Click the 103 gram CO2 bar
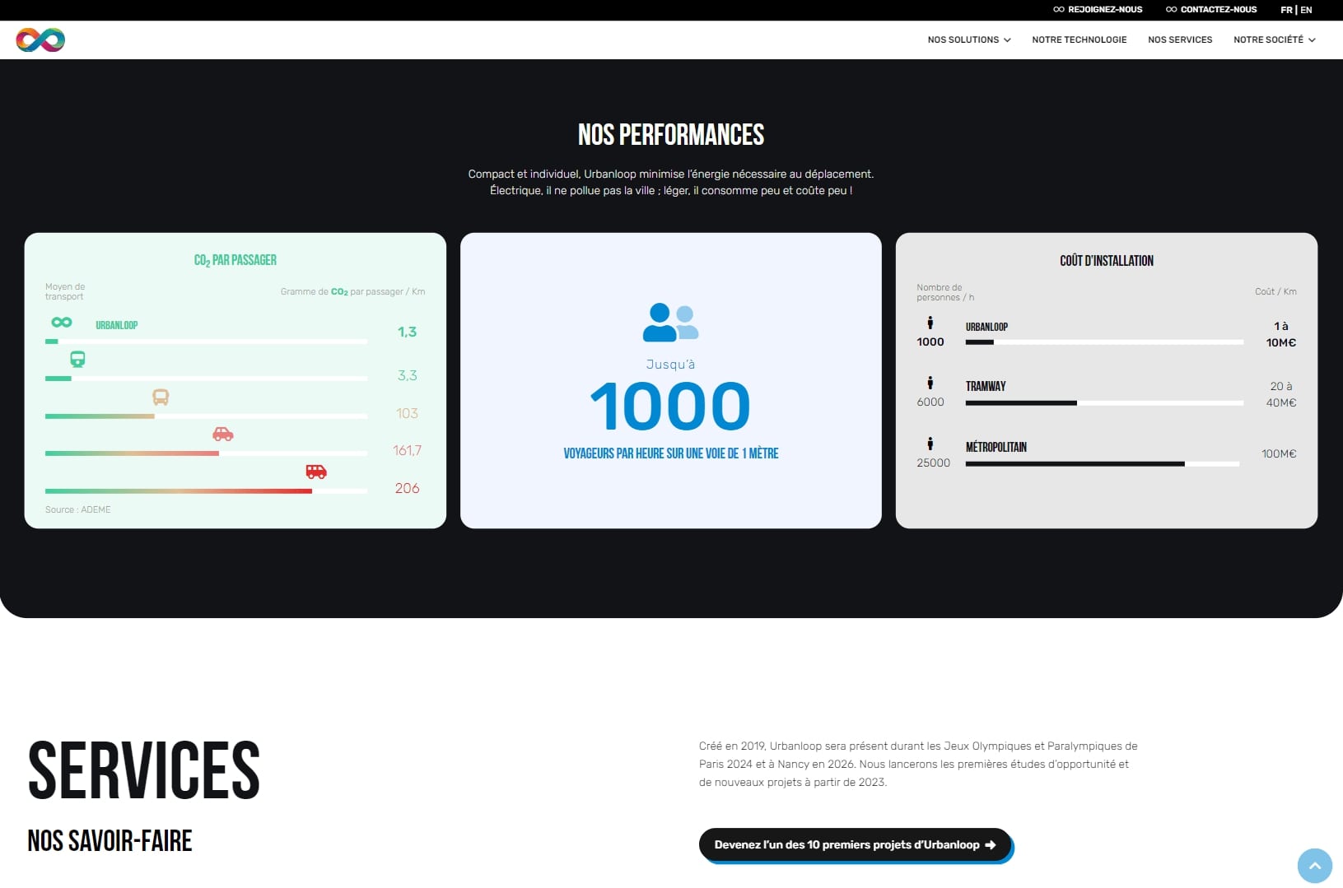Image resolution: width=1343 pixels, height=888 pixels. [x=206, y=416]
